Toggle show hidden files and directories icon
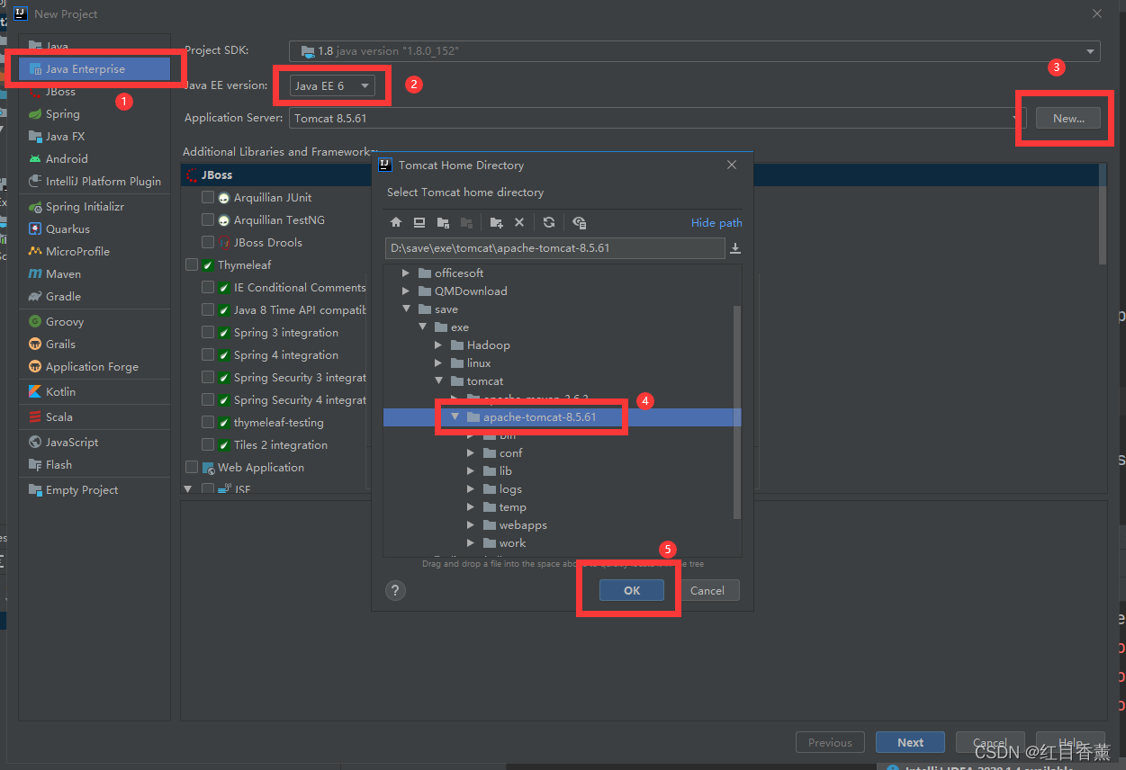Screen dimensions: 1126x770 coord(579,222)
